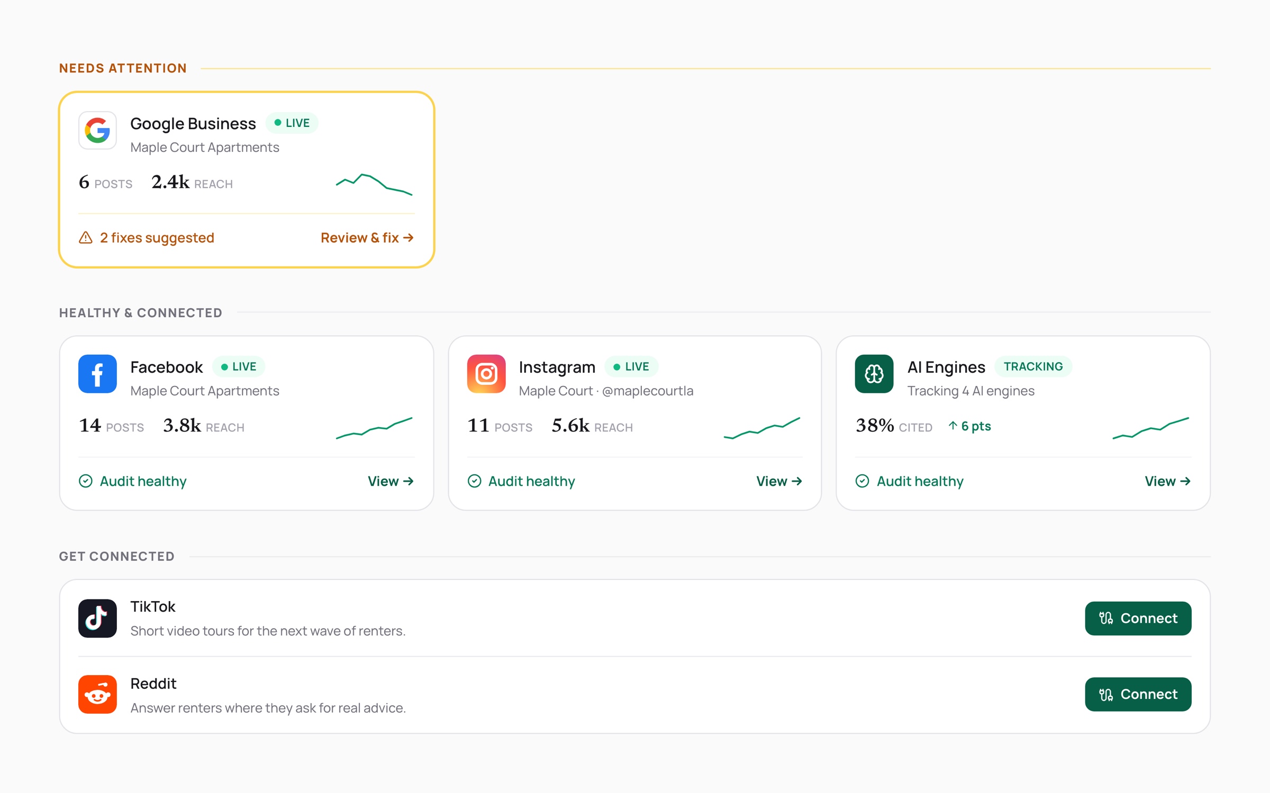Image resolution: width=1270 pixels, height=793 pixels.
Task: Click the Reddit logo icon
Action: pyautogui.click(x=97, y=694)
